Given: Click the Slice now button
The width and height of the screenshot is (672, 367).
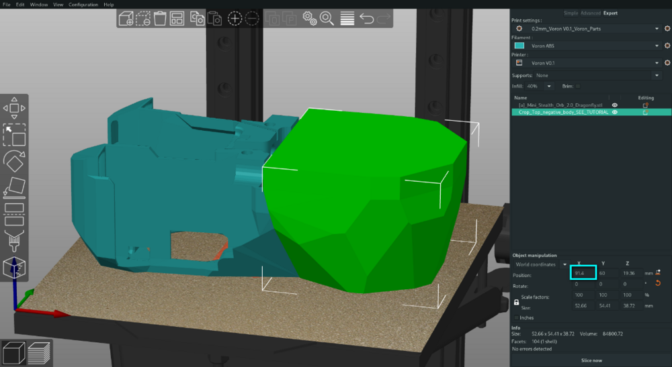Looking at the screenshot, I should pos(591,360).
